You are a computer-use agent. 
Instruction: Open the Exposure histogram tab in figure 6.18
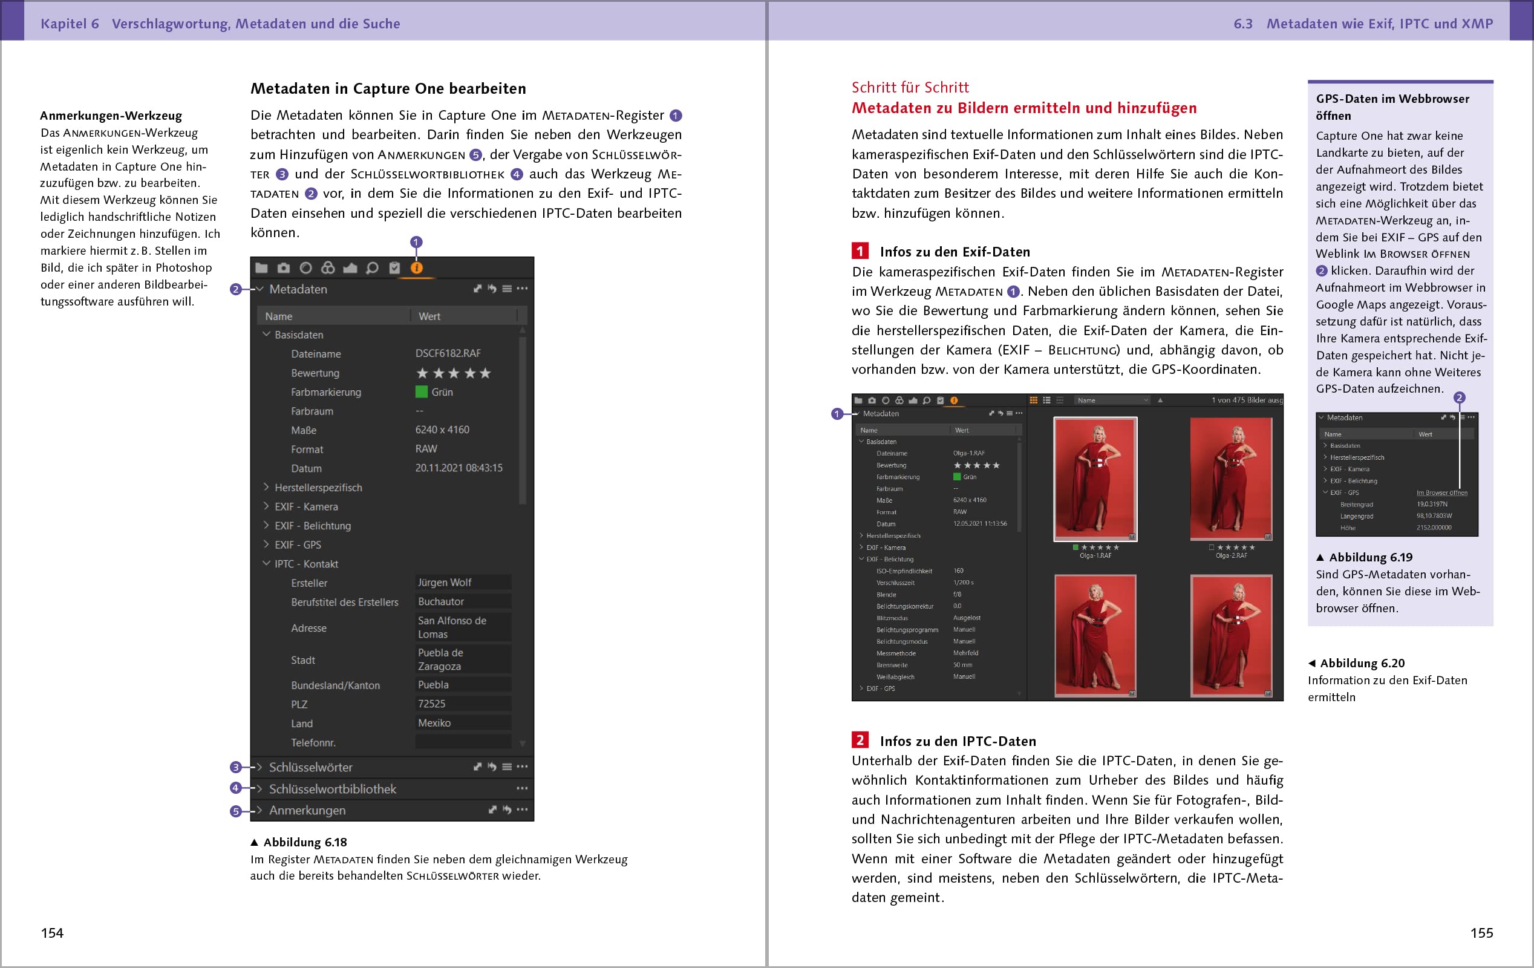(x=350, y=267)
